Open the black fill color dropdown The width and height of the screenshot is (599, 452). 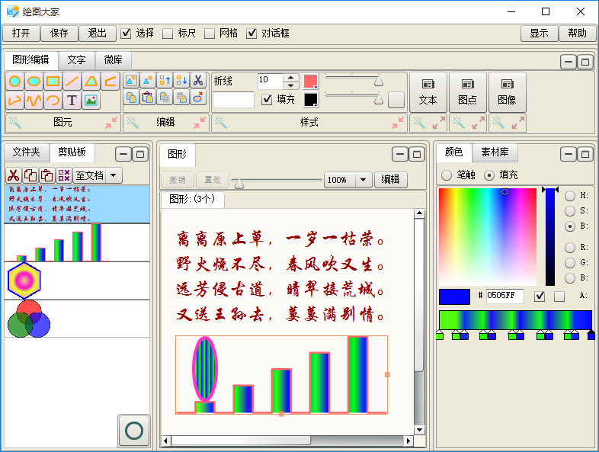(311, 100)
